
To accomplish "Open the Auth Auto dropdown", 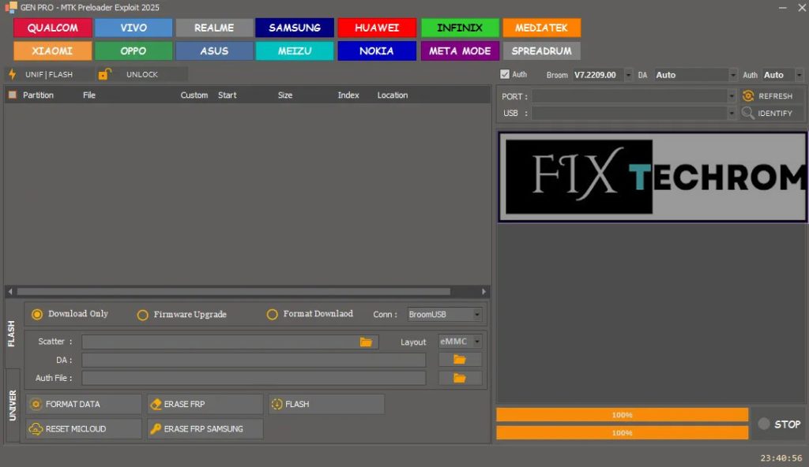I will pos(800,75).
